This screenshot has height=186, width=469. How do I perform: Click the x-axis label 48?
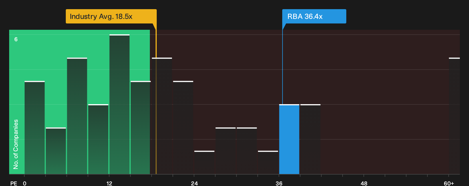364,183
